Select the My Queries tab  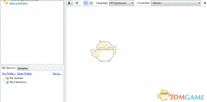(x=9, y=68)
